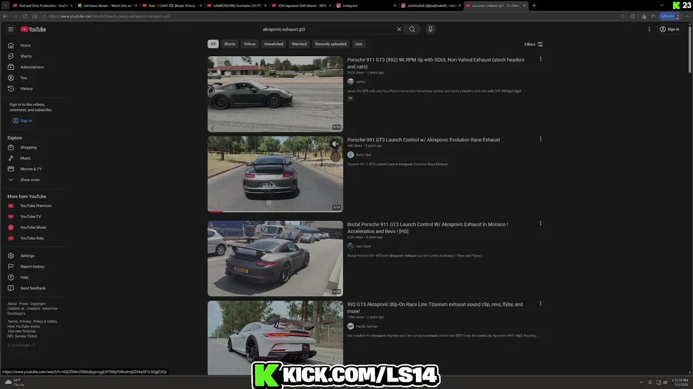This screenshot has height=389, width=693.
Task: Toggle captions on the 991 GT3 preview
Action: (x=335, y=157)
